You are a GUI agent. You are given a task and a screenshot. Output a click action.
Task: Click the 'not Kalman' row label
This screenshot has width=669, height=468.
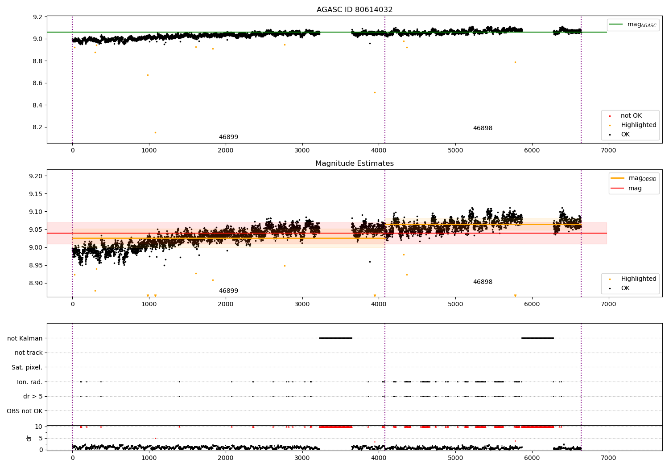(x=25, y=338)
